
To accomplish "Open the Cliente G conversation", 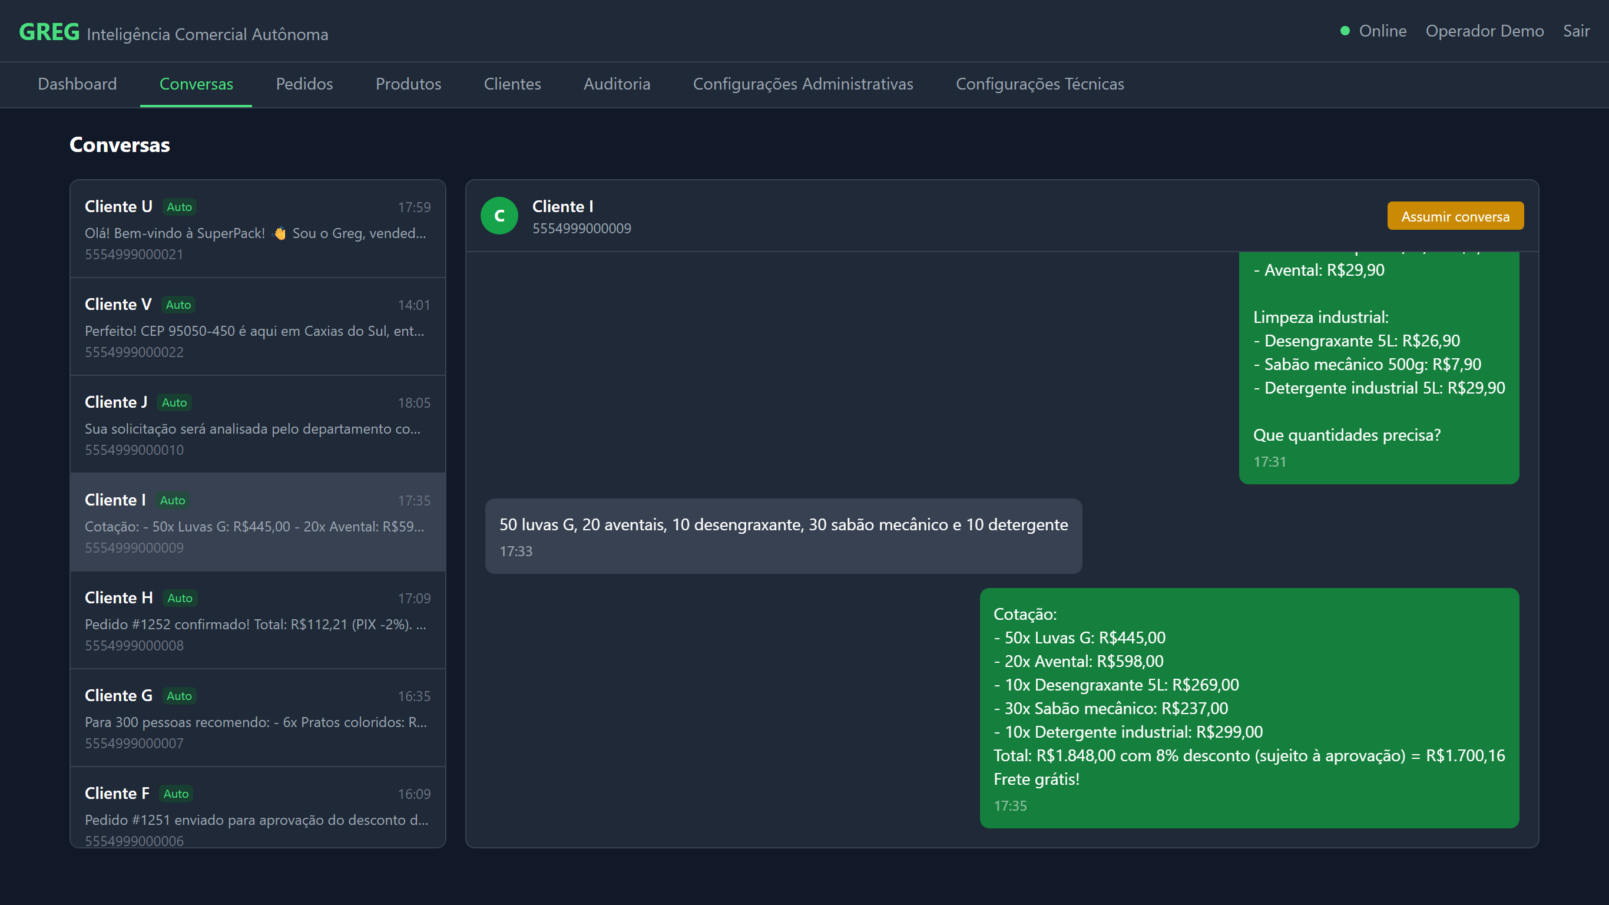I will tap(257, 718).
